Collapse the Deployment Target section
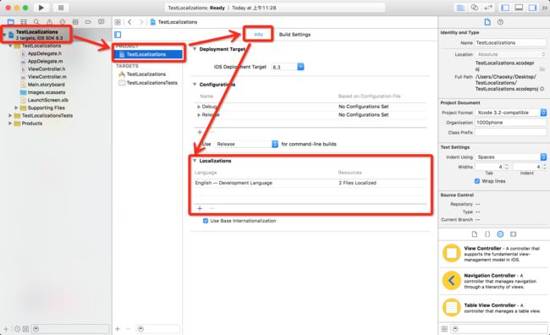 point(195,49)
